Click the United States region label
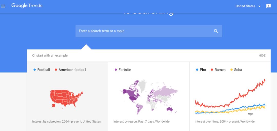The width and height of the screenshot is (277, 131). pyautogui.click(x=245, y=6)
